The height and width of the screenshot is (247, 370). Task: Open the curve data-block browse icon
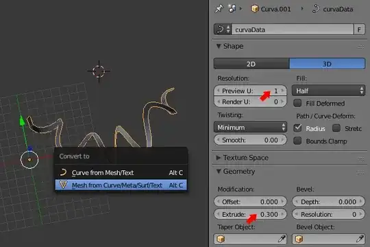coord(222,30)
